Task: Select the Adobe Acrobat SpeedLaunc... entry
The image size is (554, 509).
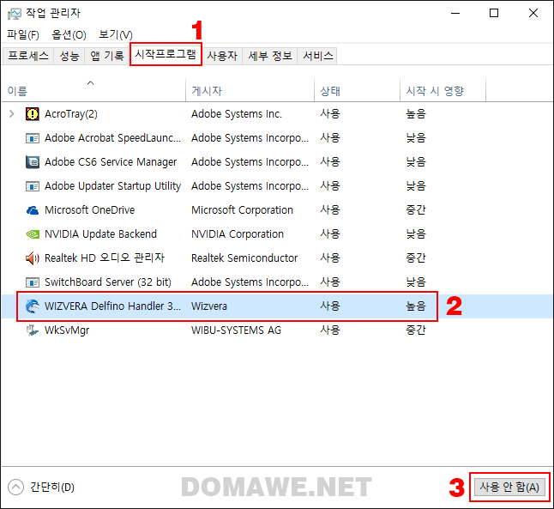Action: click(112, 138)
